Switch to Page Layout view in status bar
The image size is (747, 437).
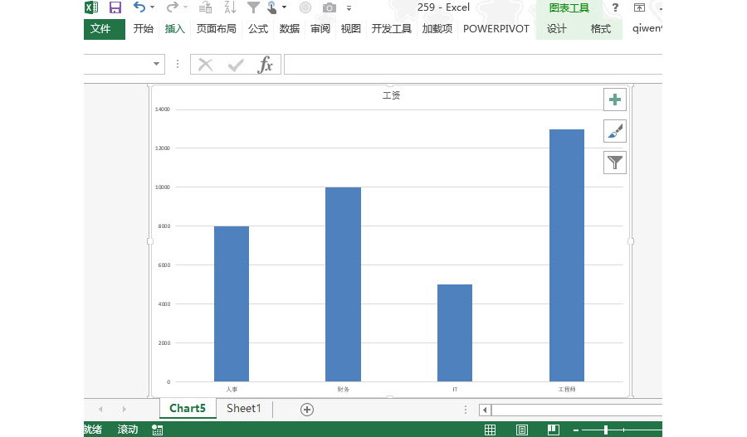click(x=522, y=430)
